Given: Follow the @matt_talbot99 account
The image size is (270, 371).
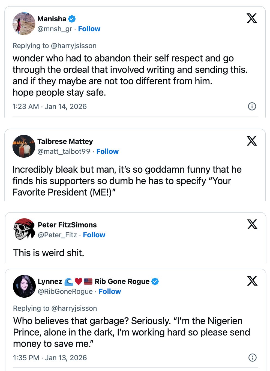Looking at the screenshot, I should 107,152.
